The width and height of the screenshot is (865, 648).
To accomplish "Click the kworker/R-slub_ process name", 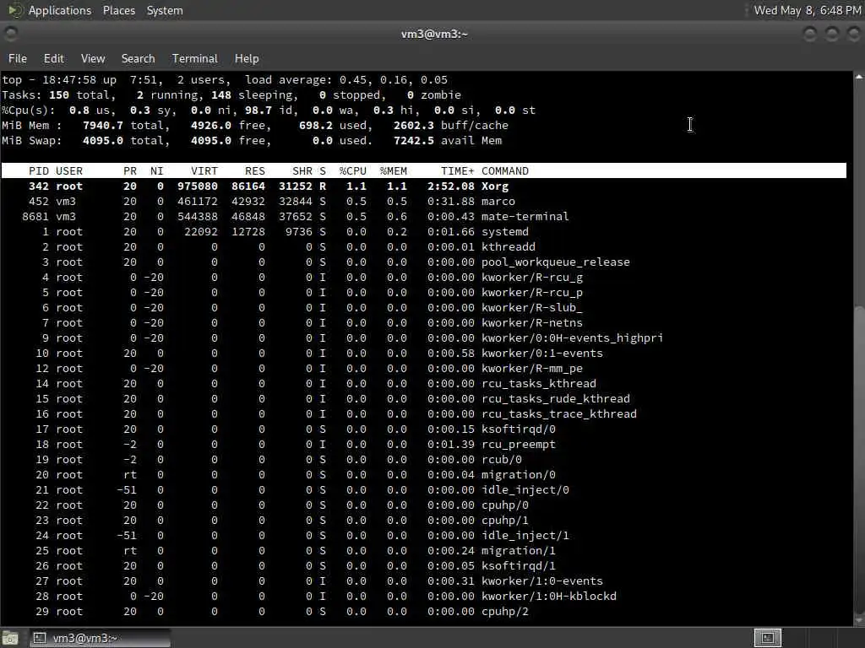I will coord(532,308).
